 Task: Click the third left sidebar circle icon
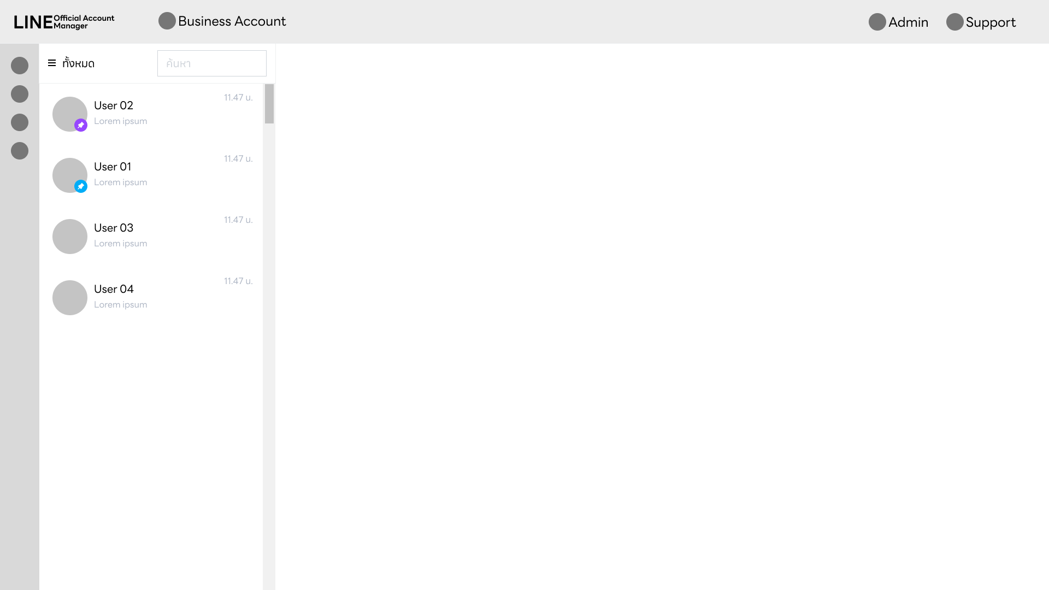20,122
